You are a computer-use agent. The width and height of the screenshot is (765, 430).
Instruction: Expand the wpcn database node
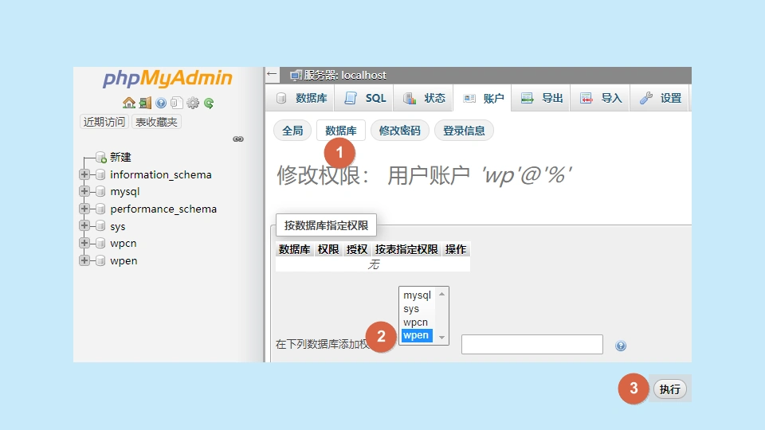(84, 244)
